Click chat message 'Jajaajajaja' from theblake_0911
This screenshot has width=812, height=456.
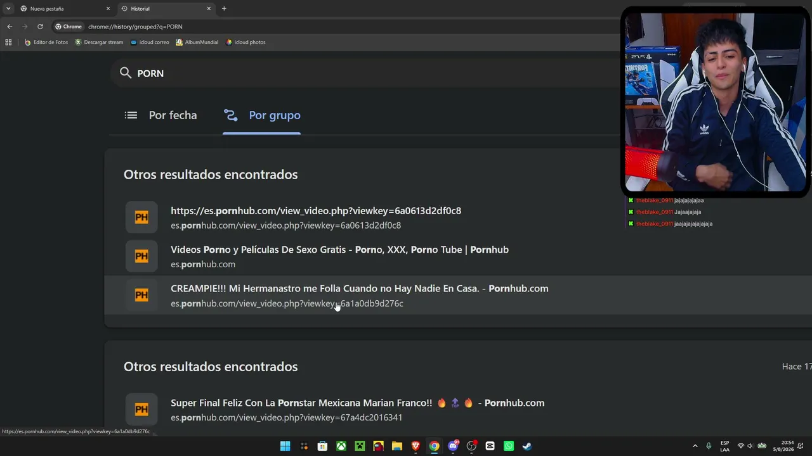point(688,212)
